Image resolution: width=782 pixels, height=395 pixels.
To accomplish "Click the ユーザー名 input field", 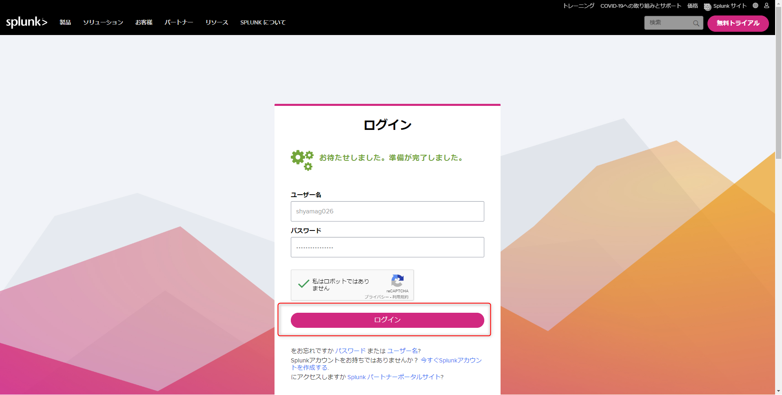I will [387, 211].
